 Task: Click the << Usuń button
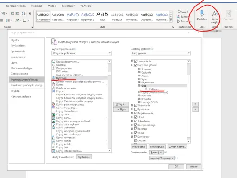tap(121, 109)
